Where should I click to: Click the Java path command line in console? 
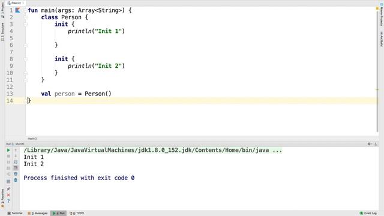click(x=153, y=150)
